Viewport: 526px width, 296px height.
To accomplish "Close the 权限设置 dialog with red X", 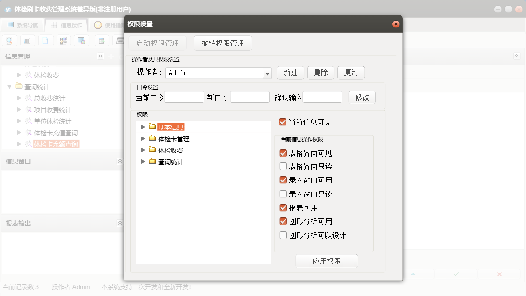I will (396, 24).
